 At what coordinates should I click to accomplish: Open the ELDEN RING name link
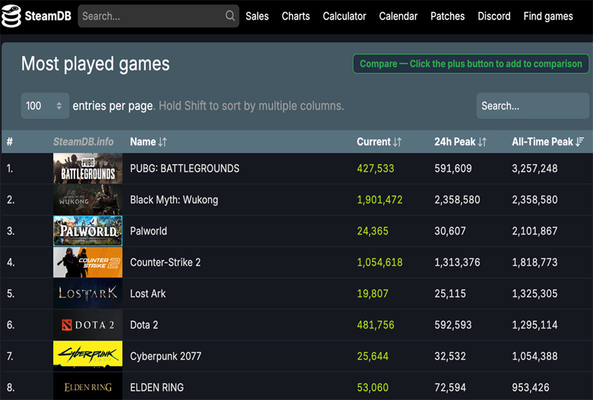pos(157,388)
